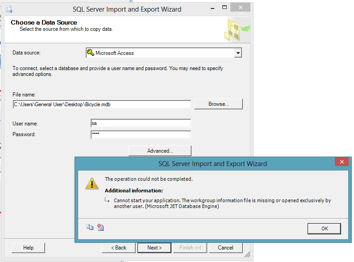Maximize the Import and Export Wizard window

pos(225,8)
